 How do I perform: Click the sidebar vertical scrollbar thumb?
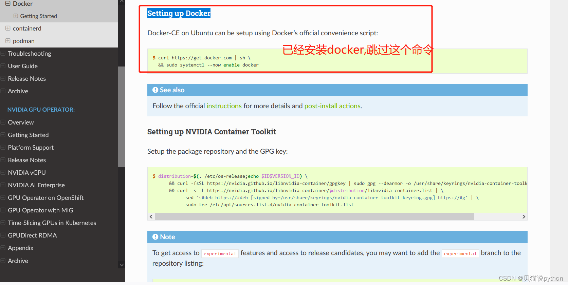[122, 117]
